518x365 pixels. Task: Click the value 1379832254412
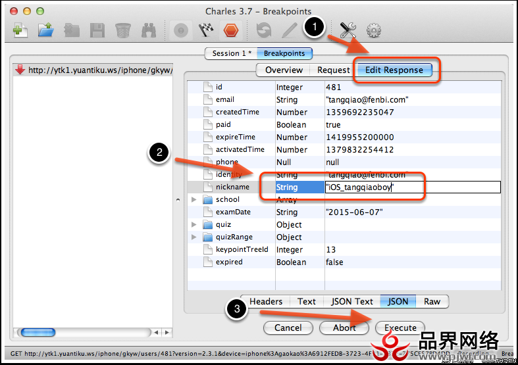(x=360, y=150)
